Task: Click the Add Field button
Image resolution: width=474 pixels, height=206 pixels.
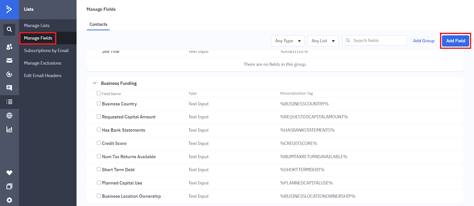Action: 455,41
